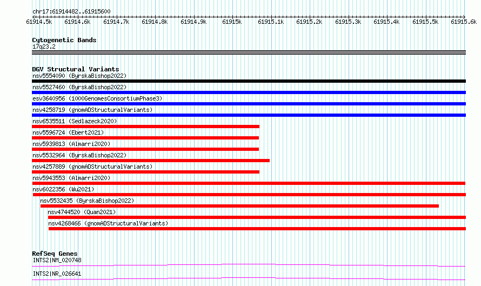Image resolution: width=481 pixels, height=286 pixels.
Task: Click the nsv5596724 (Ebert2021) label
Action: 68,132
